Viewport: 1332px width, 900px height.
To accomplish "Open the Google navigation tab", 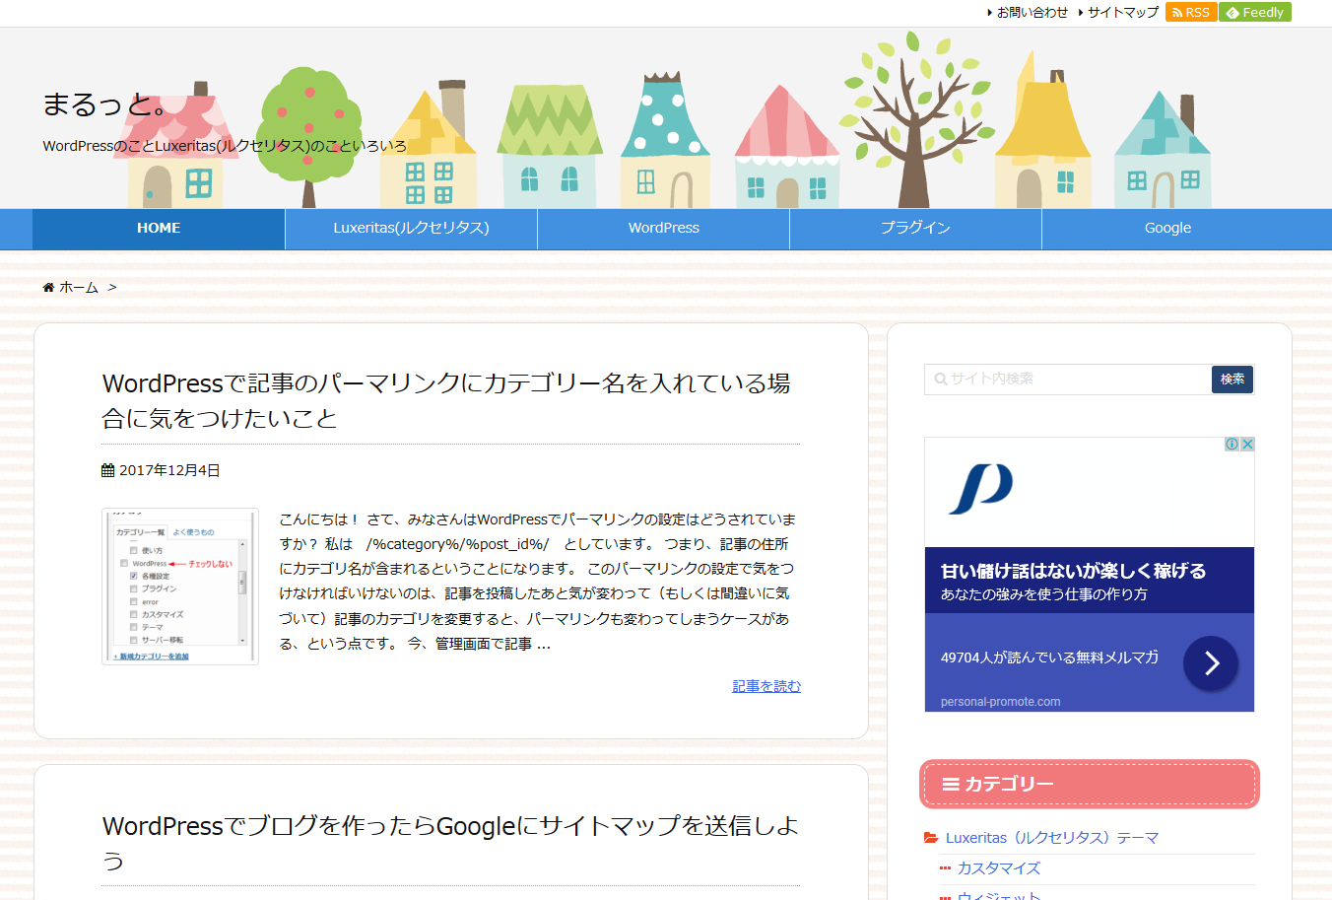I will point(1167,228).
